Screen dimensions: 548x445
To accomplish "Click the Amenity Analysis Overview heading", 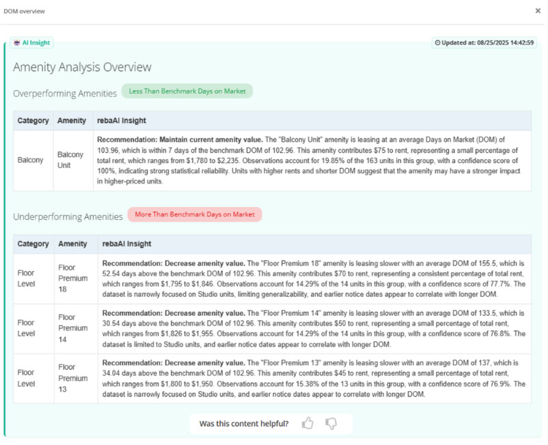I will point(82,67).
